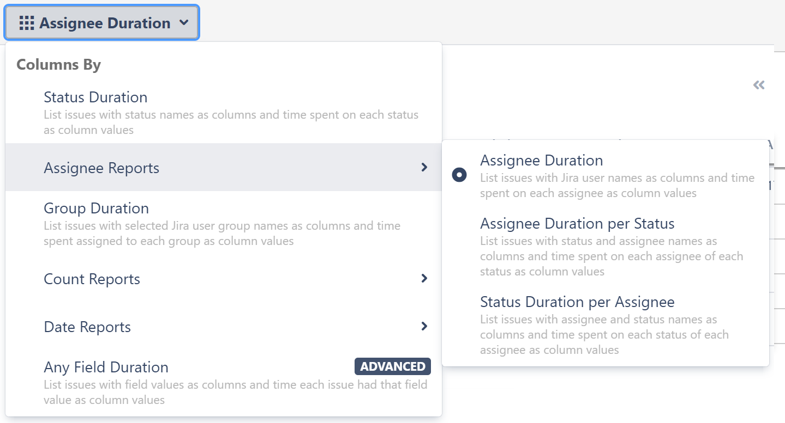The height and width of the screenshot is (423, 785).
Task: Select Status Duration from the menu
Action: tap(95, 97)
